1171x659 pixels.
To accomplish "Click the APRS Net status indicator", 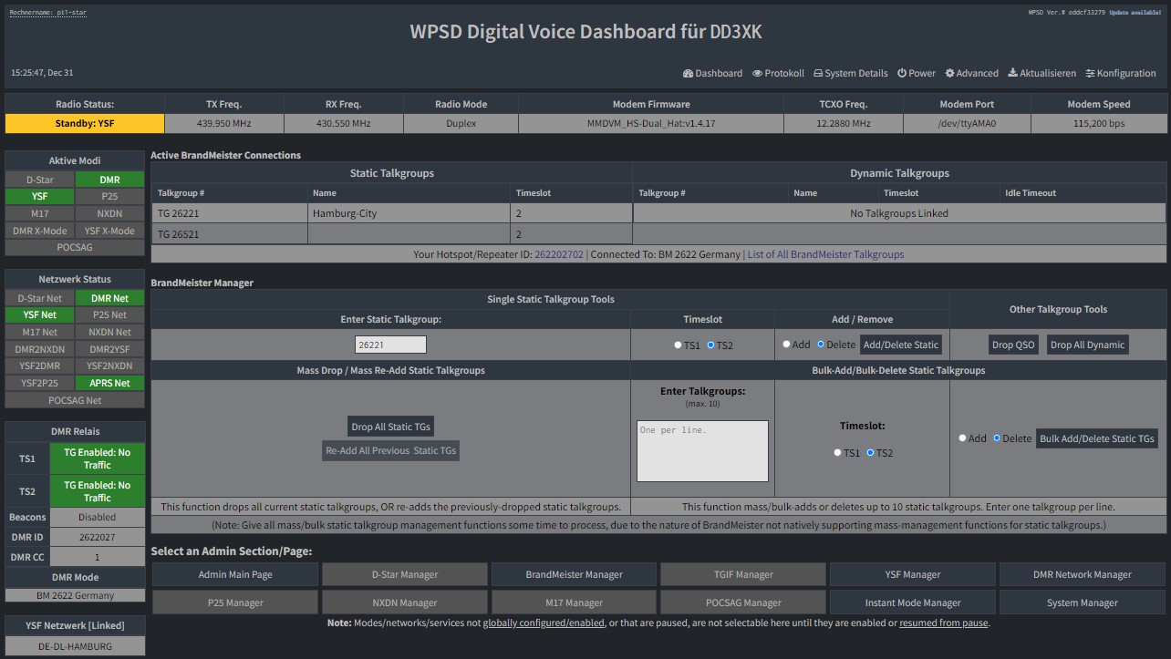I will (x=109, y=383).
